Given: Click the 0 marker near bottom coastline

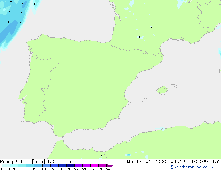Looking at the screenshot, I should [102, 156].
